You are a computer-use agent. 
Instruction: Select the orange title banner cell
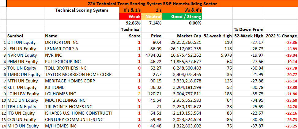152,4
